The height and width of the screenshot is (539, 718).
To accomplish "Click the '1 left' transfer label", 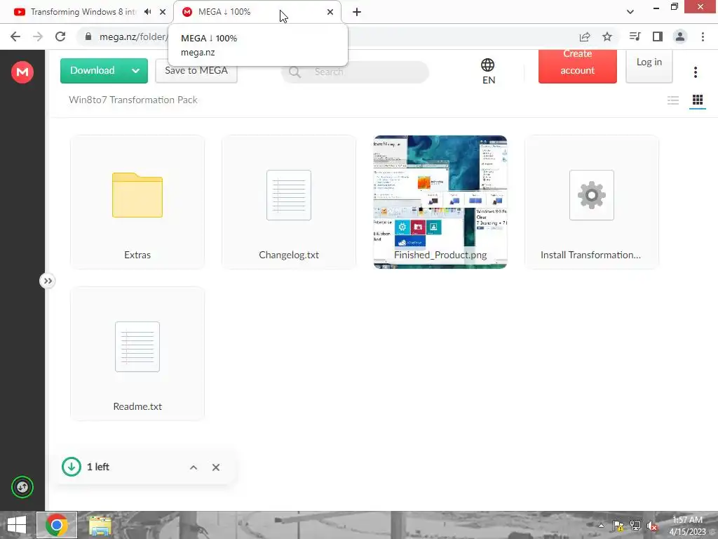I will (x=98, y=467).
